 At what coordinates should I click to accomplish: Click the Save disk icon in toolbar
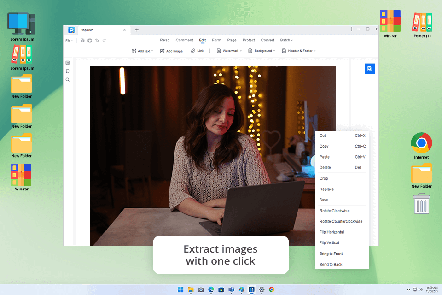82,41
